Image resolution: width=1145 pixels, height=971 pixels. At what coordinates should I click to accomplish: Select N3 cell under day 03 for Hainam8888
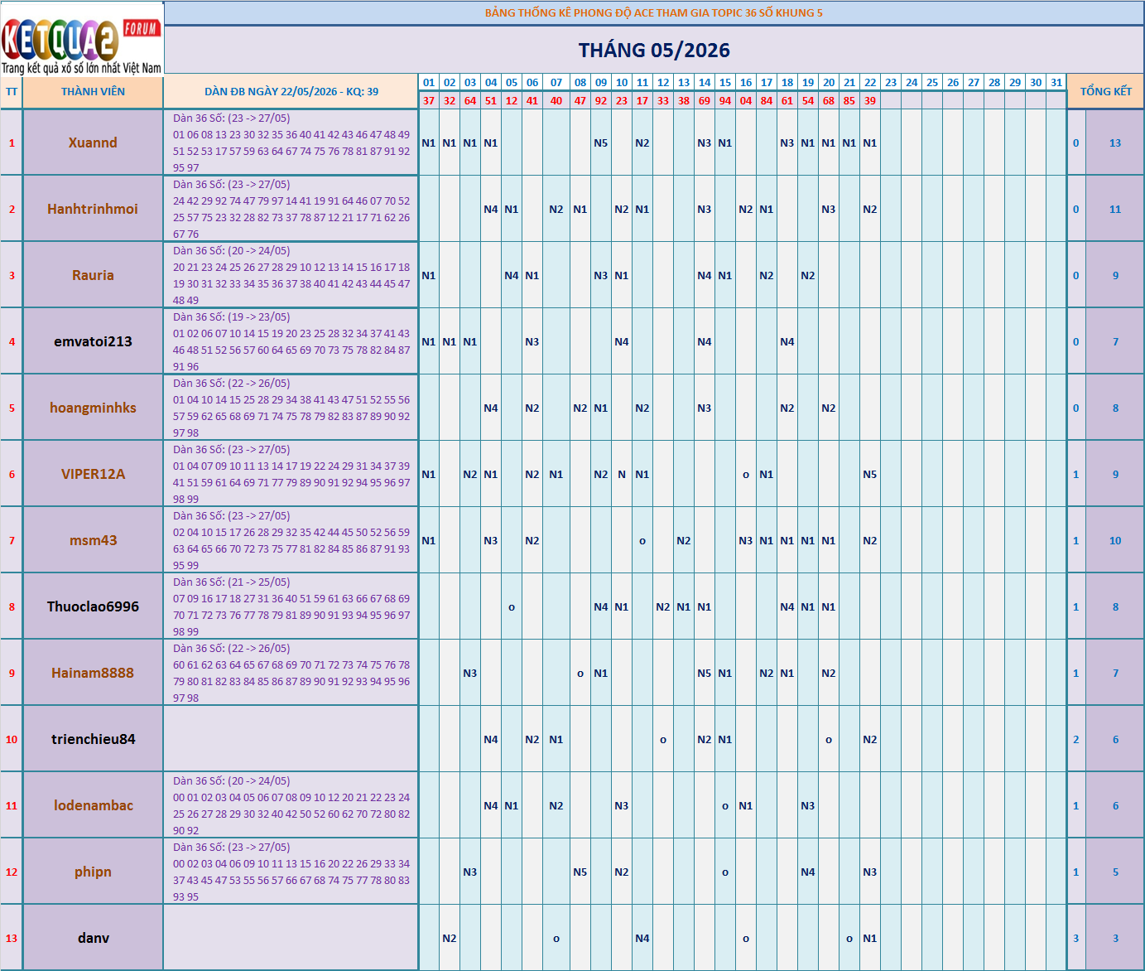[x=470, y=673]
